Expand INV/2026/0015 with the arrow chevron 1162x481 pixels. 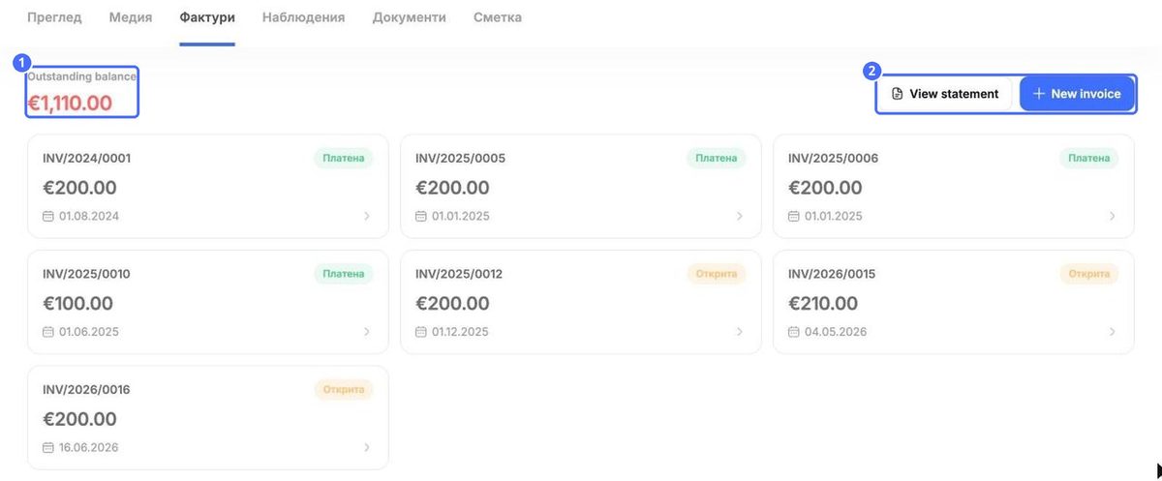(1113, 332)
